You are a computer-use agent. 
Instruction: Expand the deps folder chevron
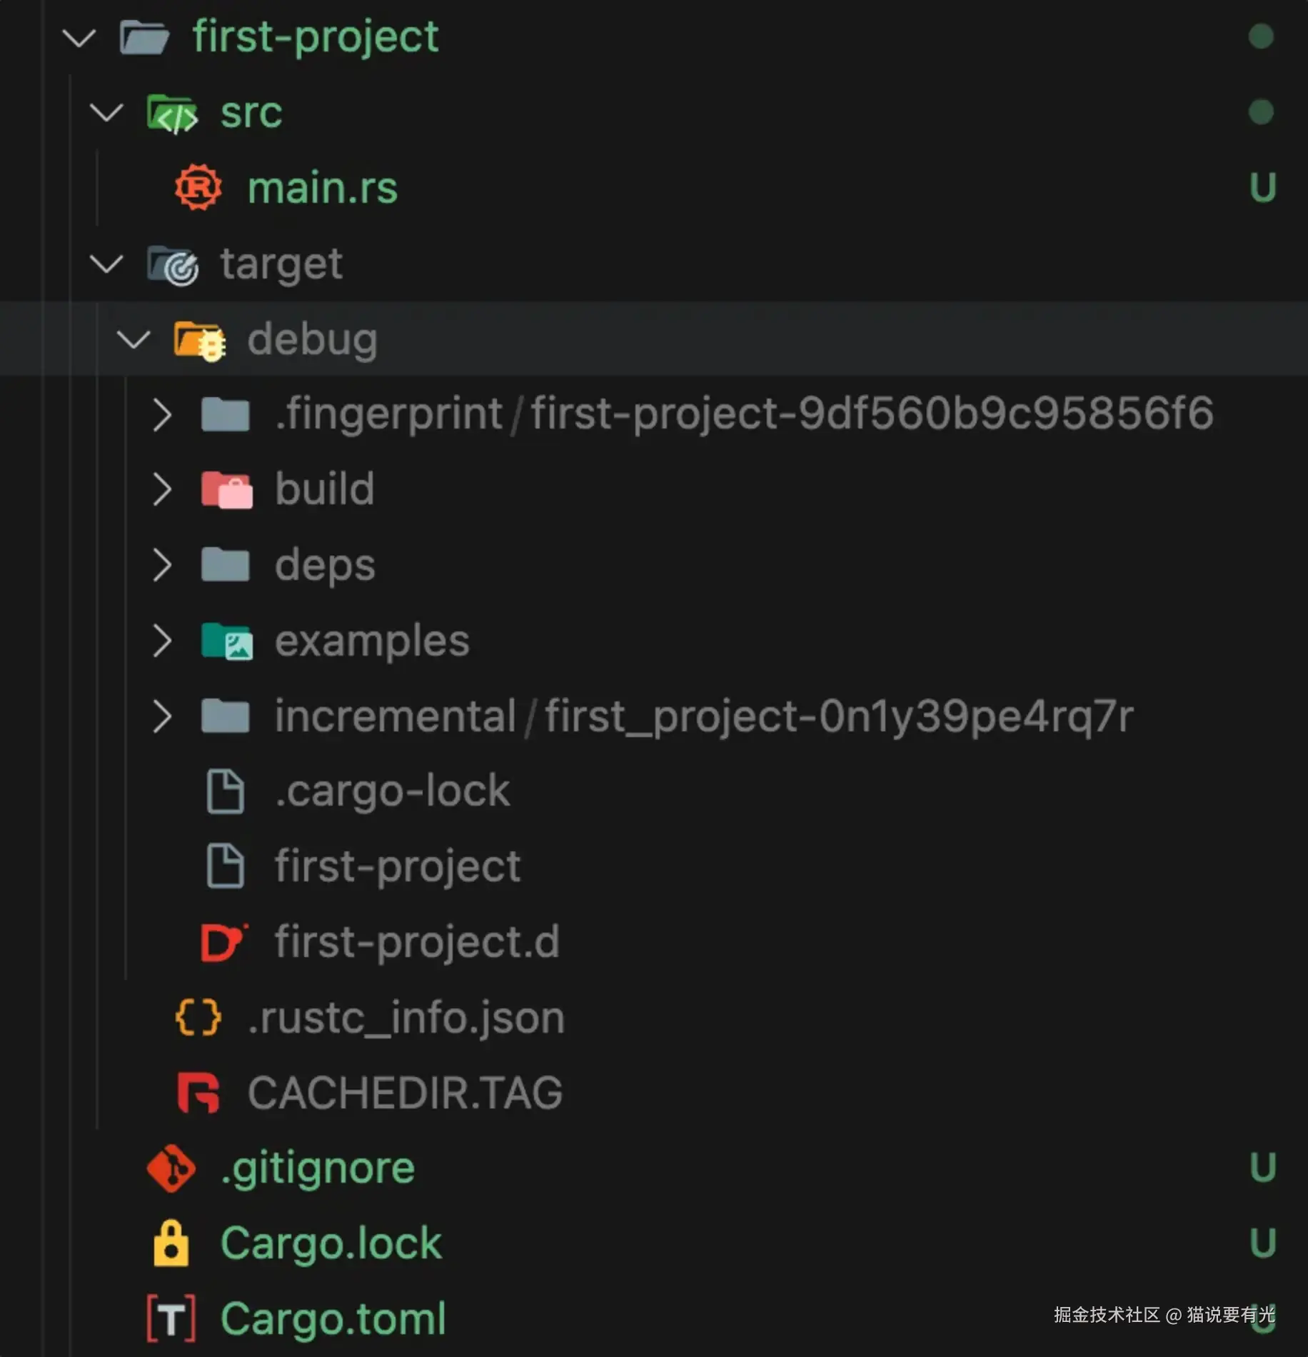click(162, 565)
